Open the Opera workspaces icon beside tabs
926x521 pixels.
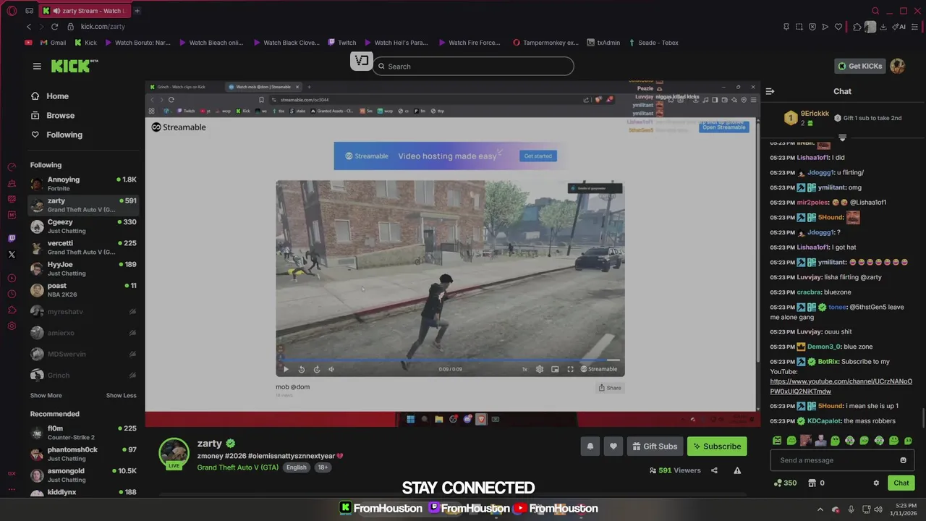coord(29,11)
